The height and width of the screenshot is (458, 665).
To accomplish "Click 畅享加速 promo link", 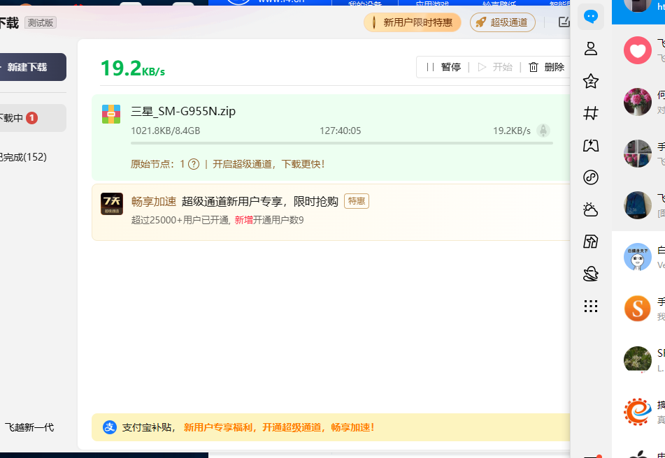I will tap(154, 202).
